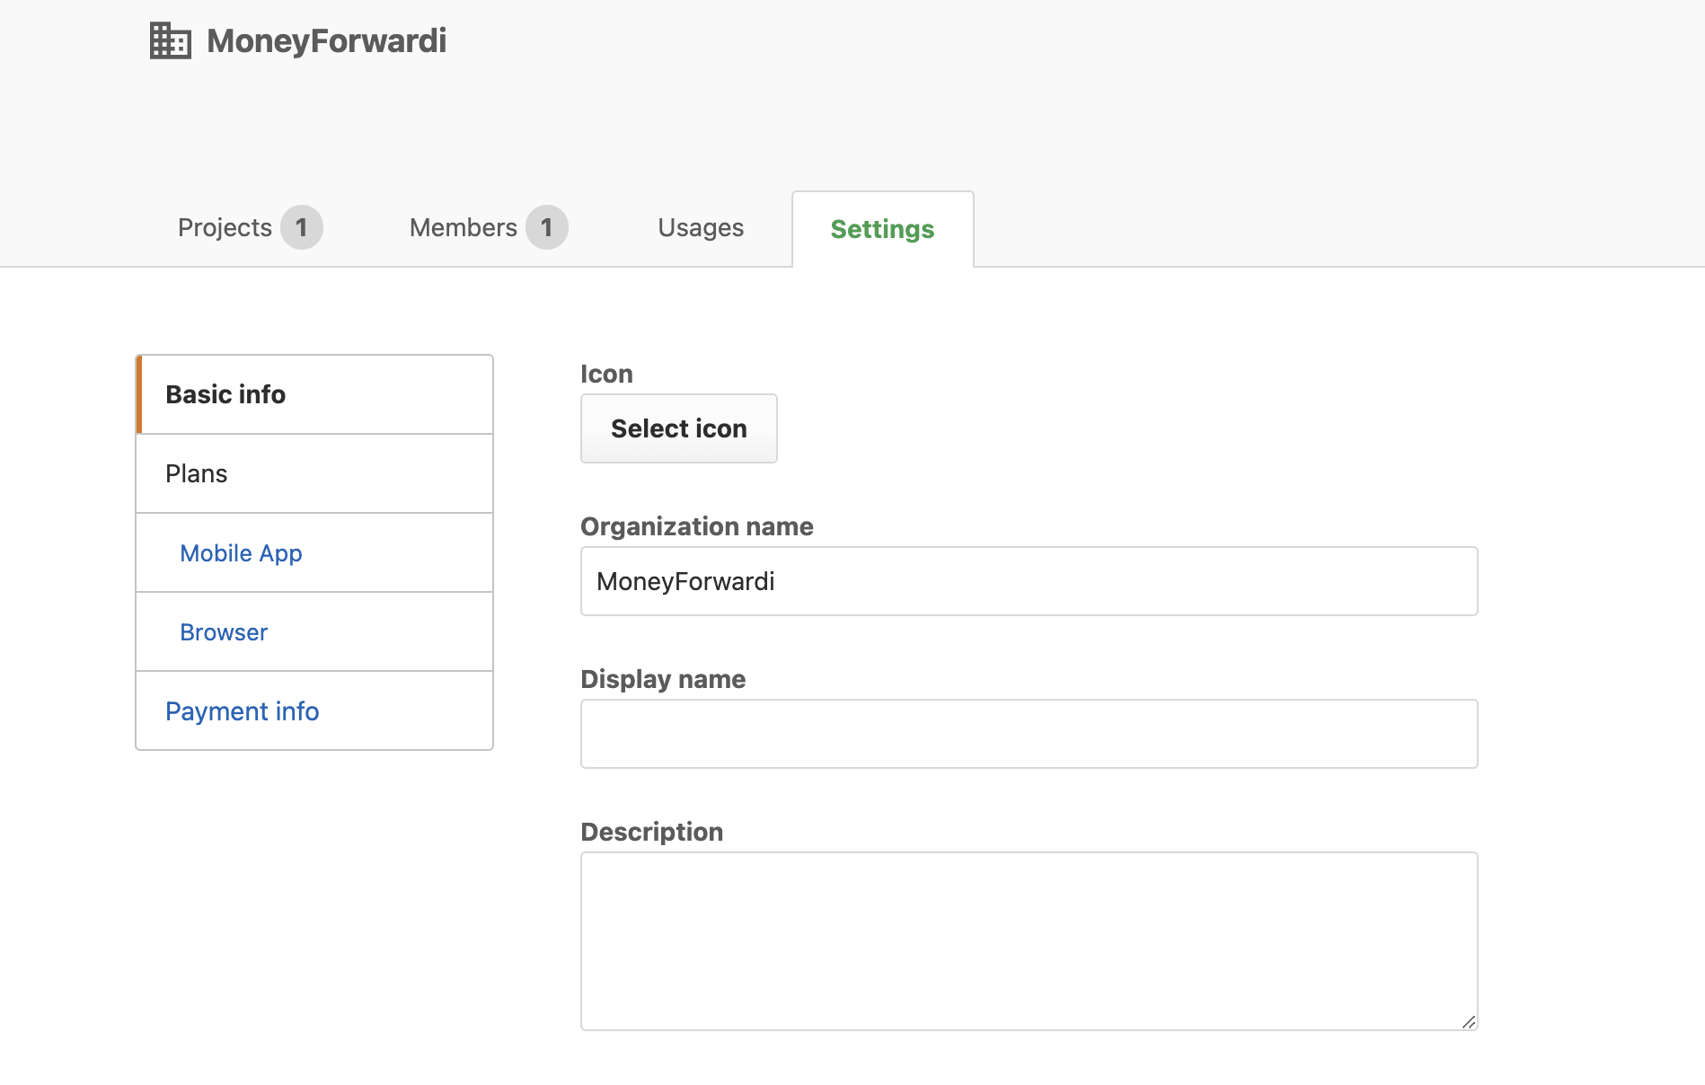Open the Browser plan link
Image resolution: width=1705 pixels, height=1085 pixels.
pos(224,632)
